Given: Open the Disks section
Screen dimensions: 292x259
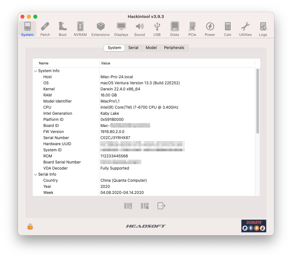Looking at the screenshot, I should coord(175,29).
